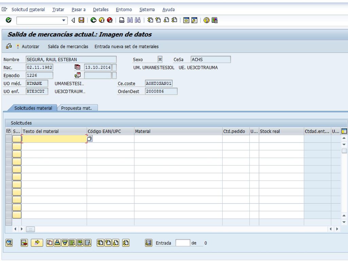This screenshot has height=261, width=348.
Task: Go to previous page via top toolbar
Action: (158, 20)
